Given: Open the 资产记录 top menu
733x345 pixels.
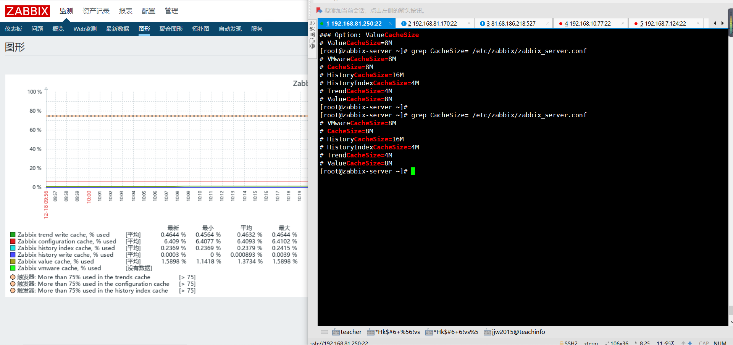Looking at the screenshot, I should (x=96, y=11).
